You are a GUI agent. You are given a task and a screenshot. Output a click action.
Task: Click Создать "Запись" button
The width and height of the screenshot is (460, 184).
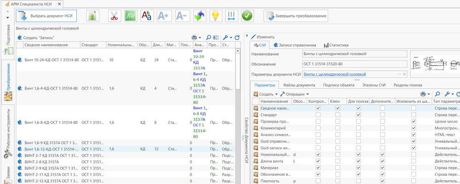36,38
